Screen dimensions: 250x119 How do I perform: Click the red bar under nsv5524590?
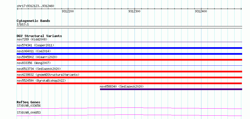tap(129, 83)
